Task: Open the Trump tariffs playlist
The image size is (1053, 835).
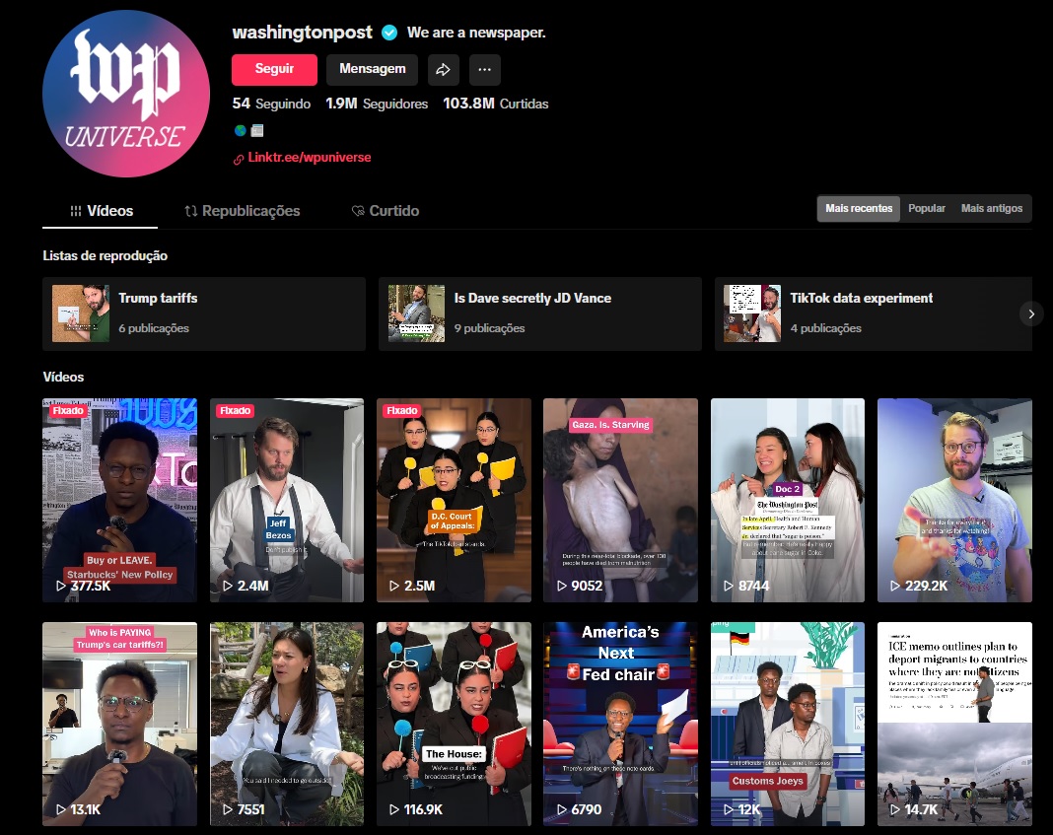Action: [x=204, y=313]
